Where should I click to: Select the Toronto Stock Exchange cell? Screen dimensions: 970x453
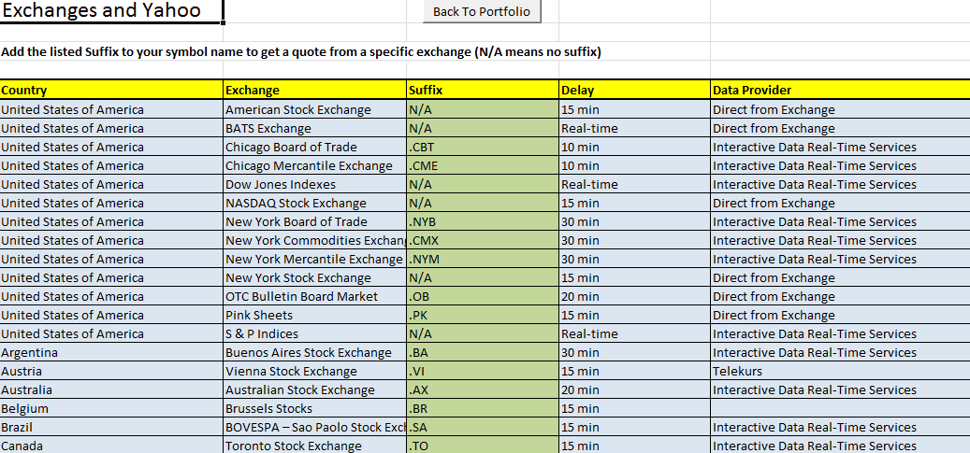click(314, 446)
